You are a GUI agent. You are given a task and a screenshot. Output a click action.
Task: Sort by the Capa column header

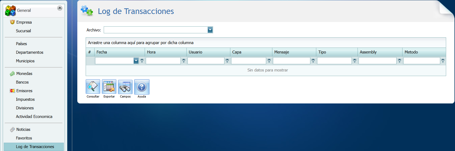click(251, 52)
